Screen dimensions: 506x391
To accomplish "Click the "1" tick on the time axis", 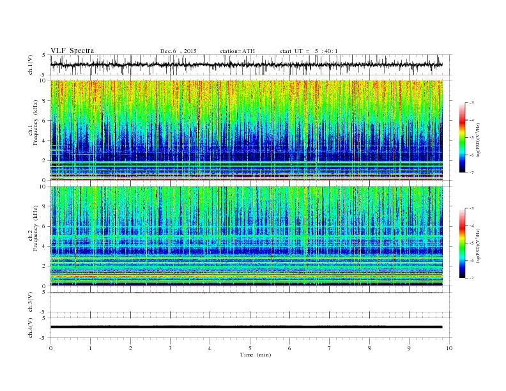I will coord(90,348).
